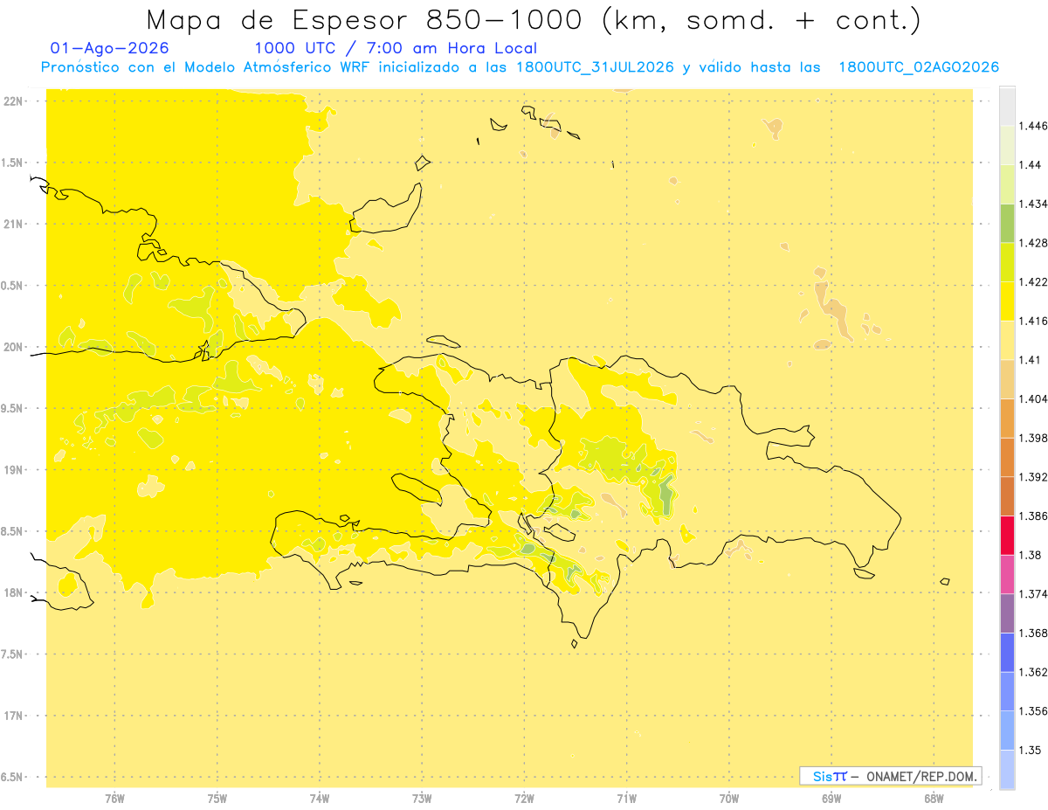Image resolution: width=1048 pixels, height=810 pixels.
Task: Click the colorbar value "1.41"
Action: 1031,360
